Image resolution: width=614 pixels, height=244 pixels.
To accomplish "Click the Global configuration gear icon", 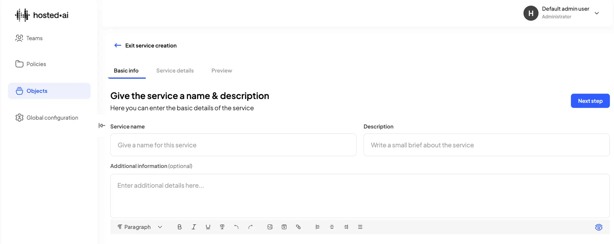I will click(20, 118).
